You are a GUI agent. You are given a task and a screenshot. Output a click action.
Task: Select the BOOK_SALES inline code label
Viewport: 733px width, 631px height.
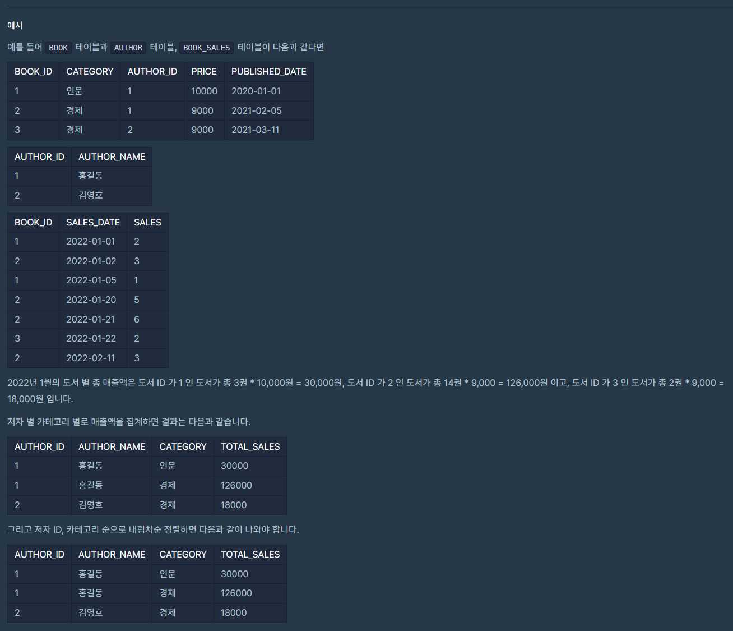(206, 48)
